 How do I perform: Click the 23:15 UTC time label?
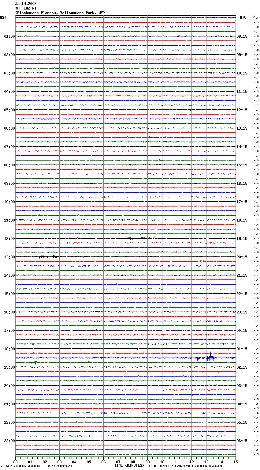pos(242,312)
